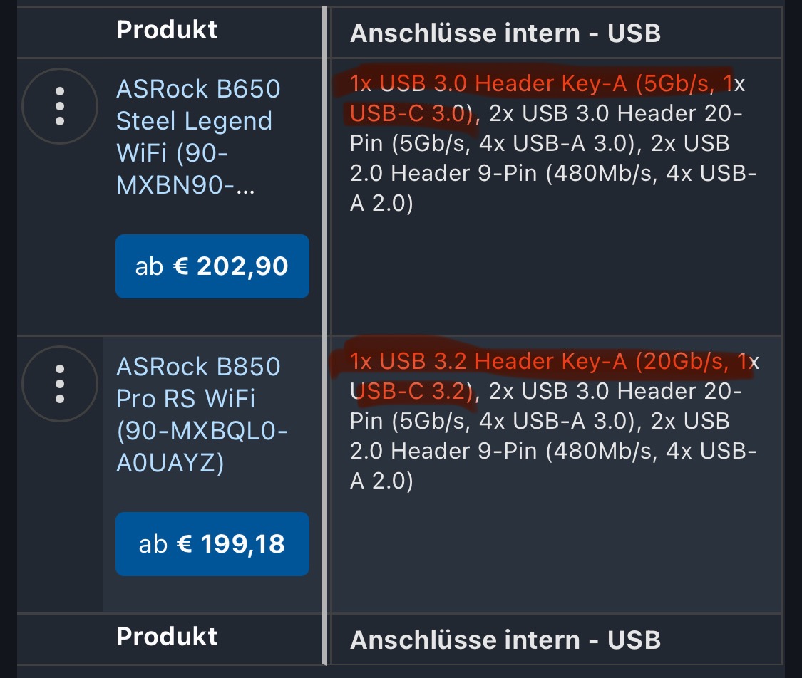802x678 pixels.
Task: Click the highlighted USB 3.0 Header Key-A text
Action: (x=488, y=83)
